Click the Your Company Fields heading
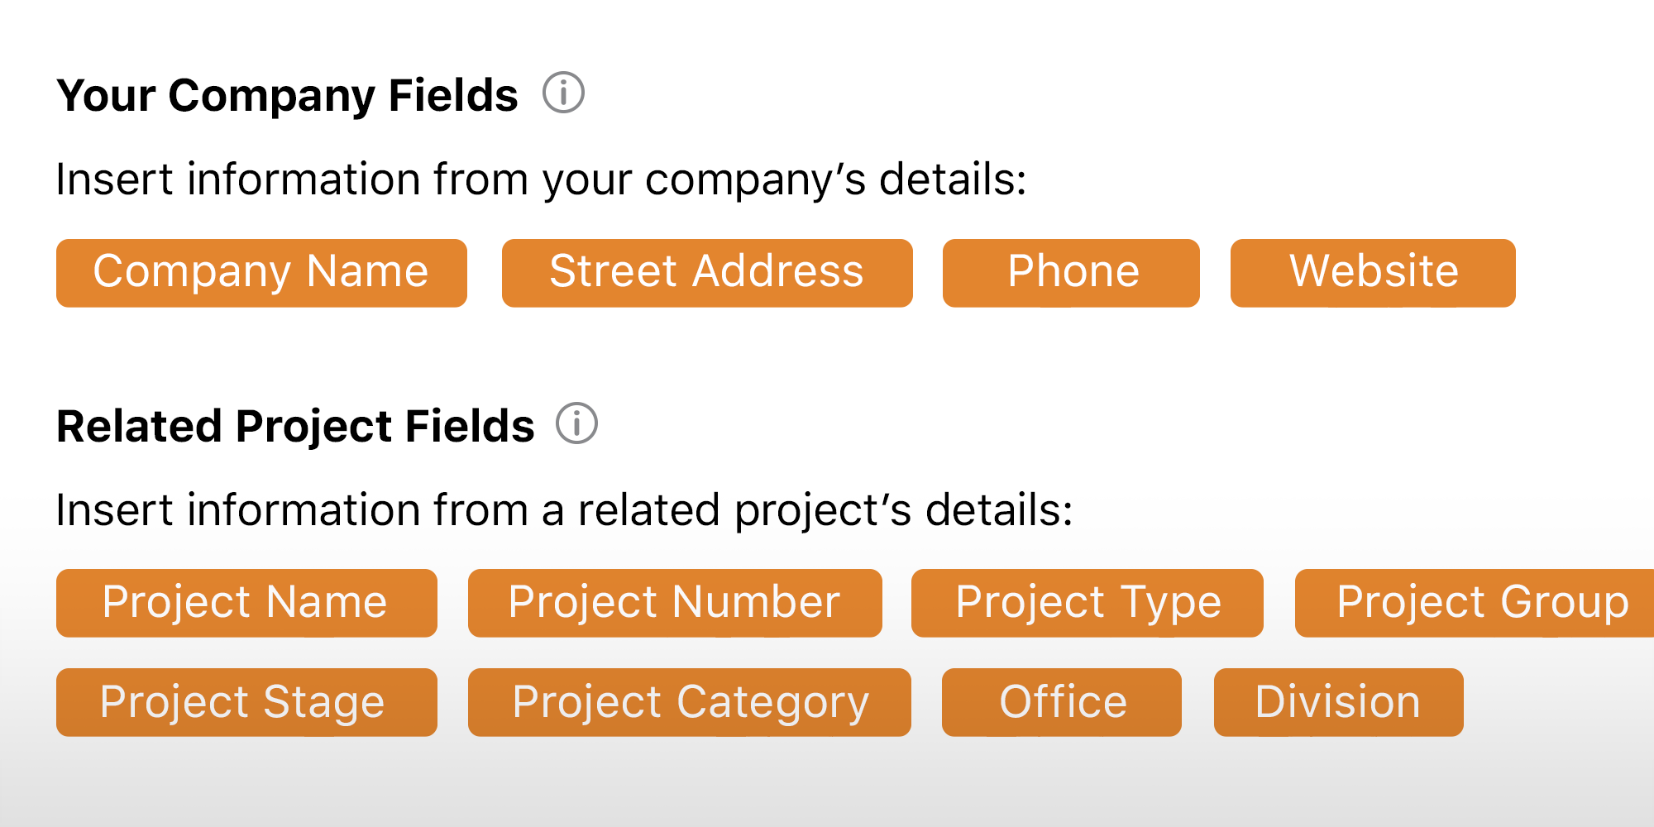Viewport: 1654px width, 827px height. (287, 95)
